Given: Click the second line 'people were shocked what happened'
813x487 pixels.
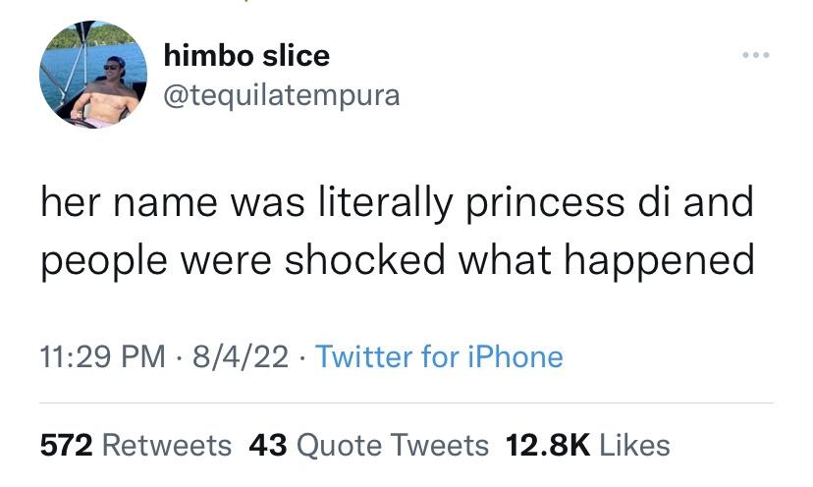Looking at the screenshot, I should tap(397, 260).
